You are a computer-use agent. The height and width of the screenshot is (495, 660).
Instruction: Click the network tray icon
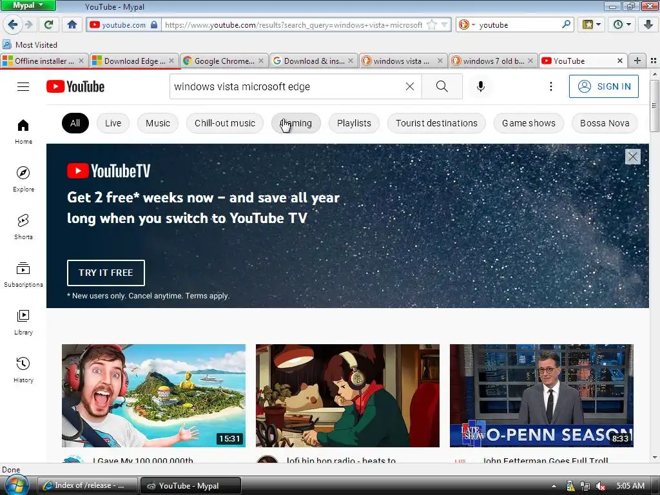tap(585, 486)
